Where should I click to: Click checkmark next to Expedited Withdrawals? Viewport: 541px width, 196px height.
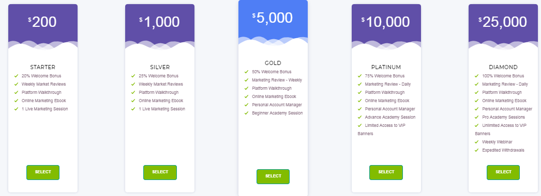click(476, 150)
